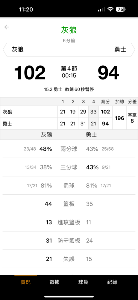Tap the cellular signal bars icon
Viewport: 138px width, 300px height.
point(101,9)
